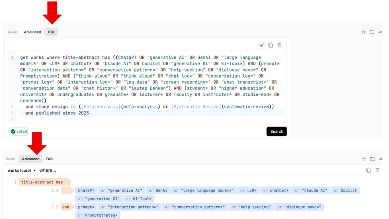Switch to the Basic tab in the lower panel
Viewport: 389px width, 219px height.
(x=11, y=159)
